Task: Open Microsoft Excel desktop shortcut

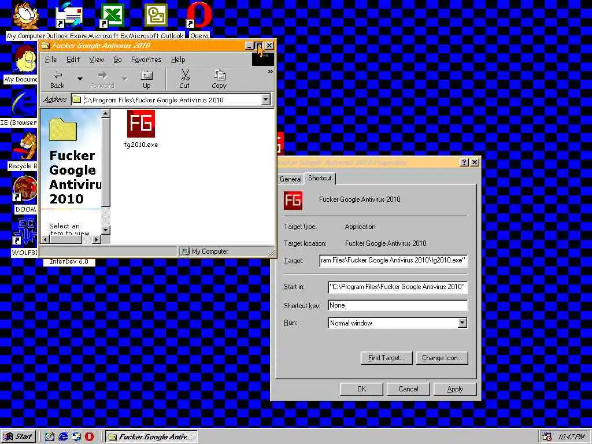Action: [x=112, y=20]
